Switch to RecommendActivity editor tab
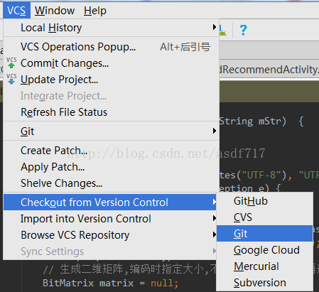Viewport: 319px width, 292px height. [269, 70]
